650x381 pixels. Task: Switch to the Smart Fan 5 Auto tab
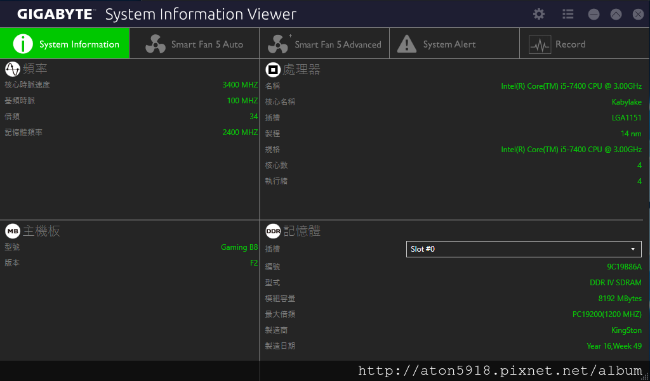[194, 44]
